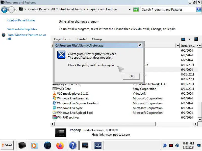The height and width of the screenshot is (151, 202).
Task: Open the Start menu
Action: [x=7, y=145]
